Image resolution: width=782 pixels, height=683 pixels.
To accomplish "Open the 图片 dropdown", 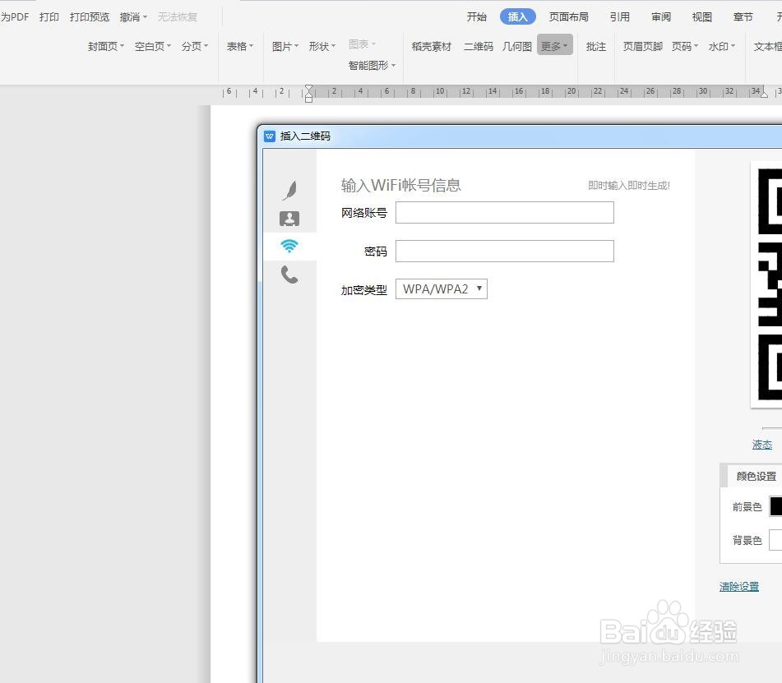I will 285,46.
